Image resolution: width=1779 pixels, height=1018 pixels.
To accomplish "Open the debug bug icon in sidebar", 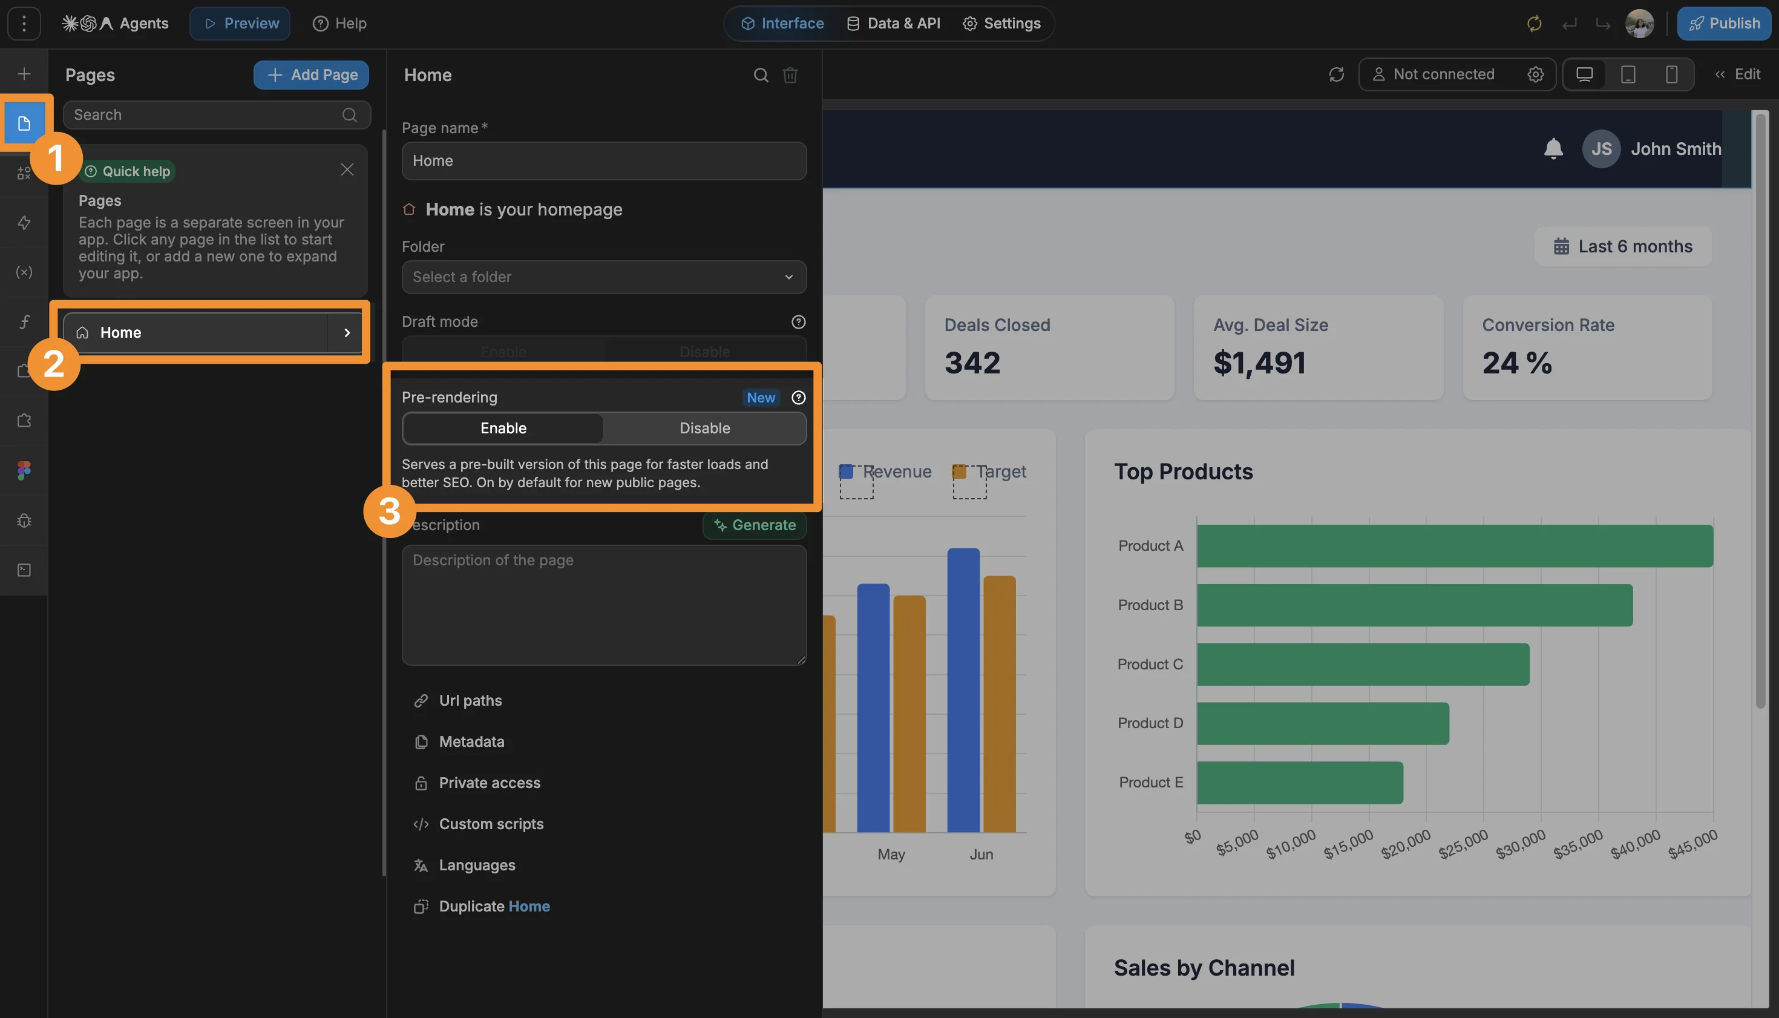I will tap(24, 520).
